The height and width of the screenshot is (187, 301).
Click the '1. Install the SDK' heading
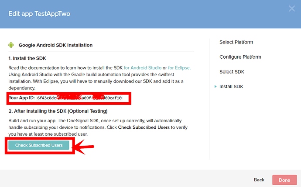point(27,58)
